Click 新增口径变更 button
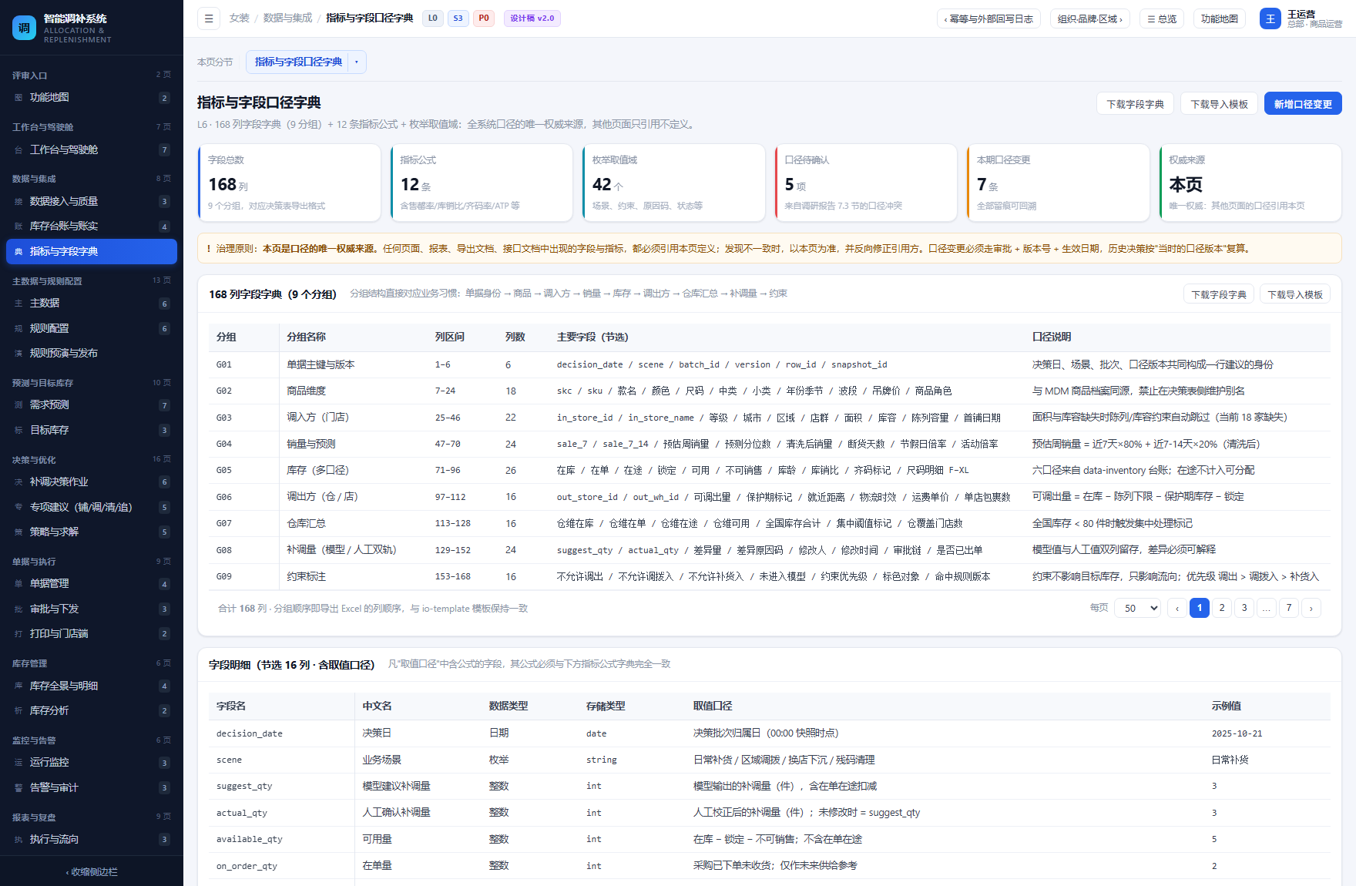 point(1303,104)
